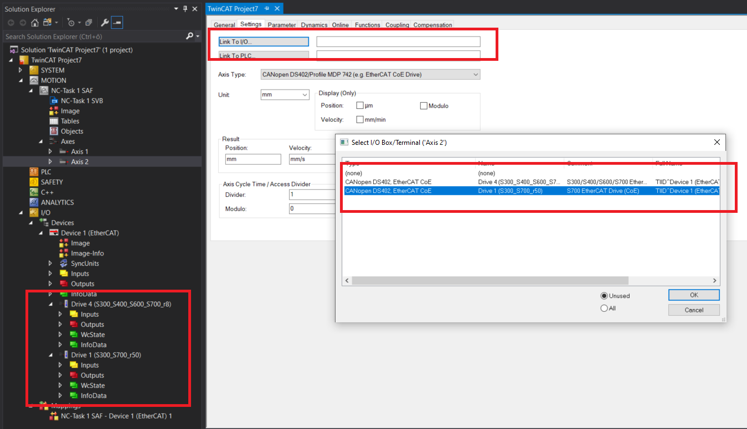Click the Collapse All icon in Solution Explorer
Screen dimensions: 747x429
pyautogui.click(x=89, y=23)
